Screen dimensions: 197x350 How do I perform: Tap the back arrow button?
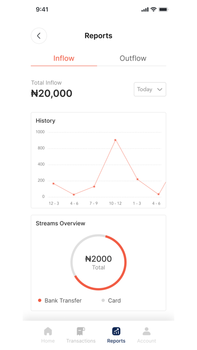point(39,36)
